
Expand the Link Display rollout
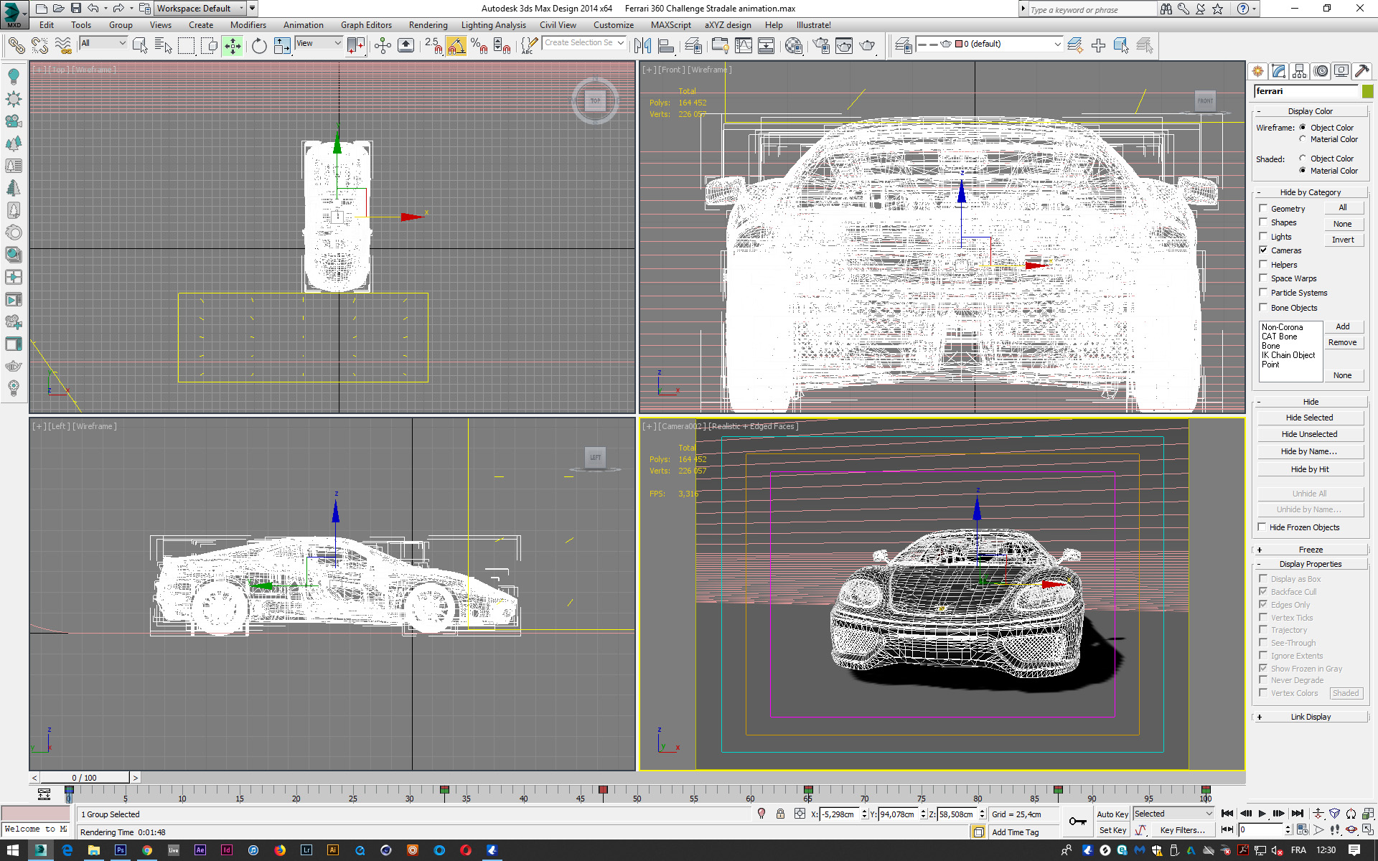[1311, 717]
